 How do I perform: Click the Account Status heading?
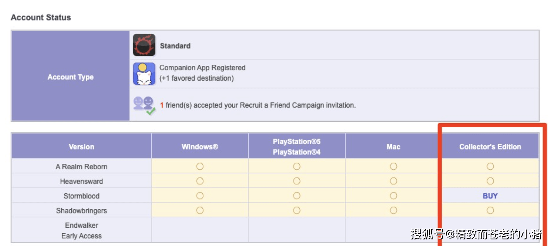[x=41, y=17]
